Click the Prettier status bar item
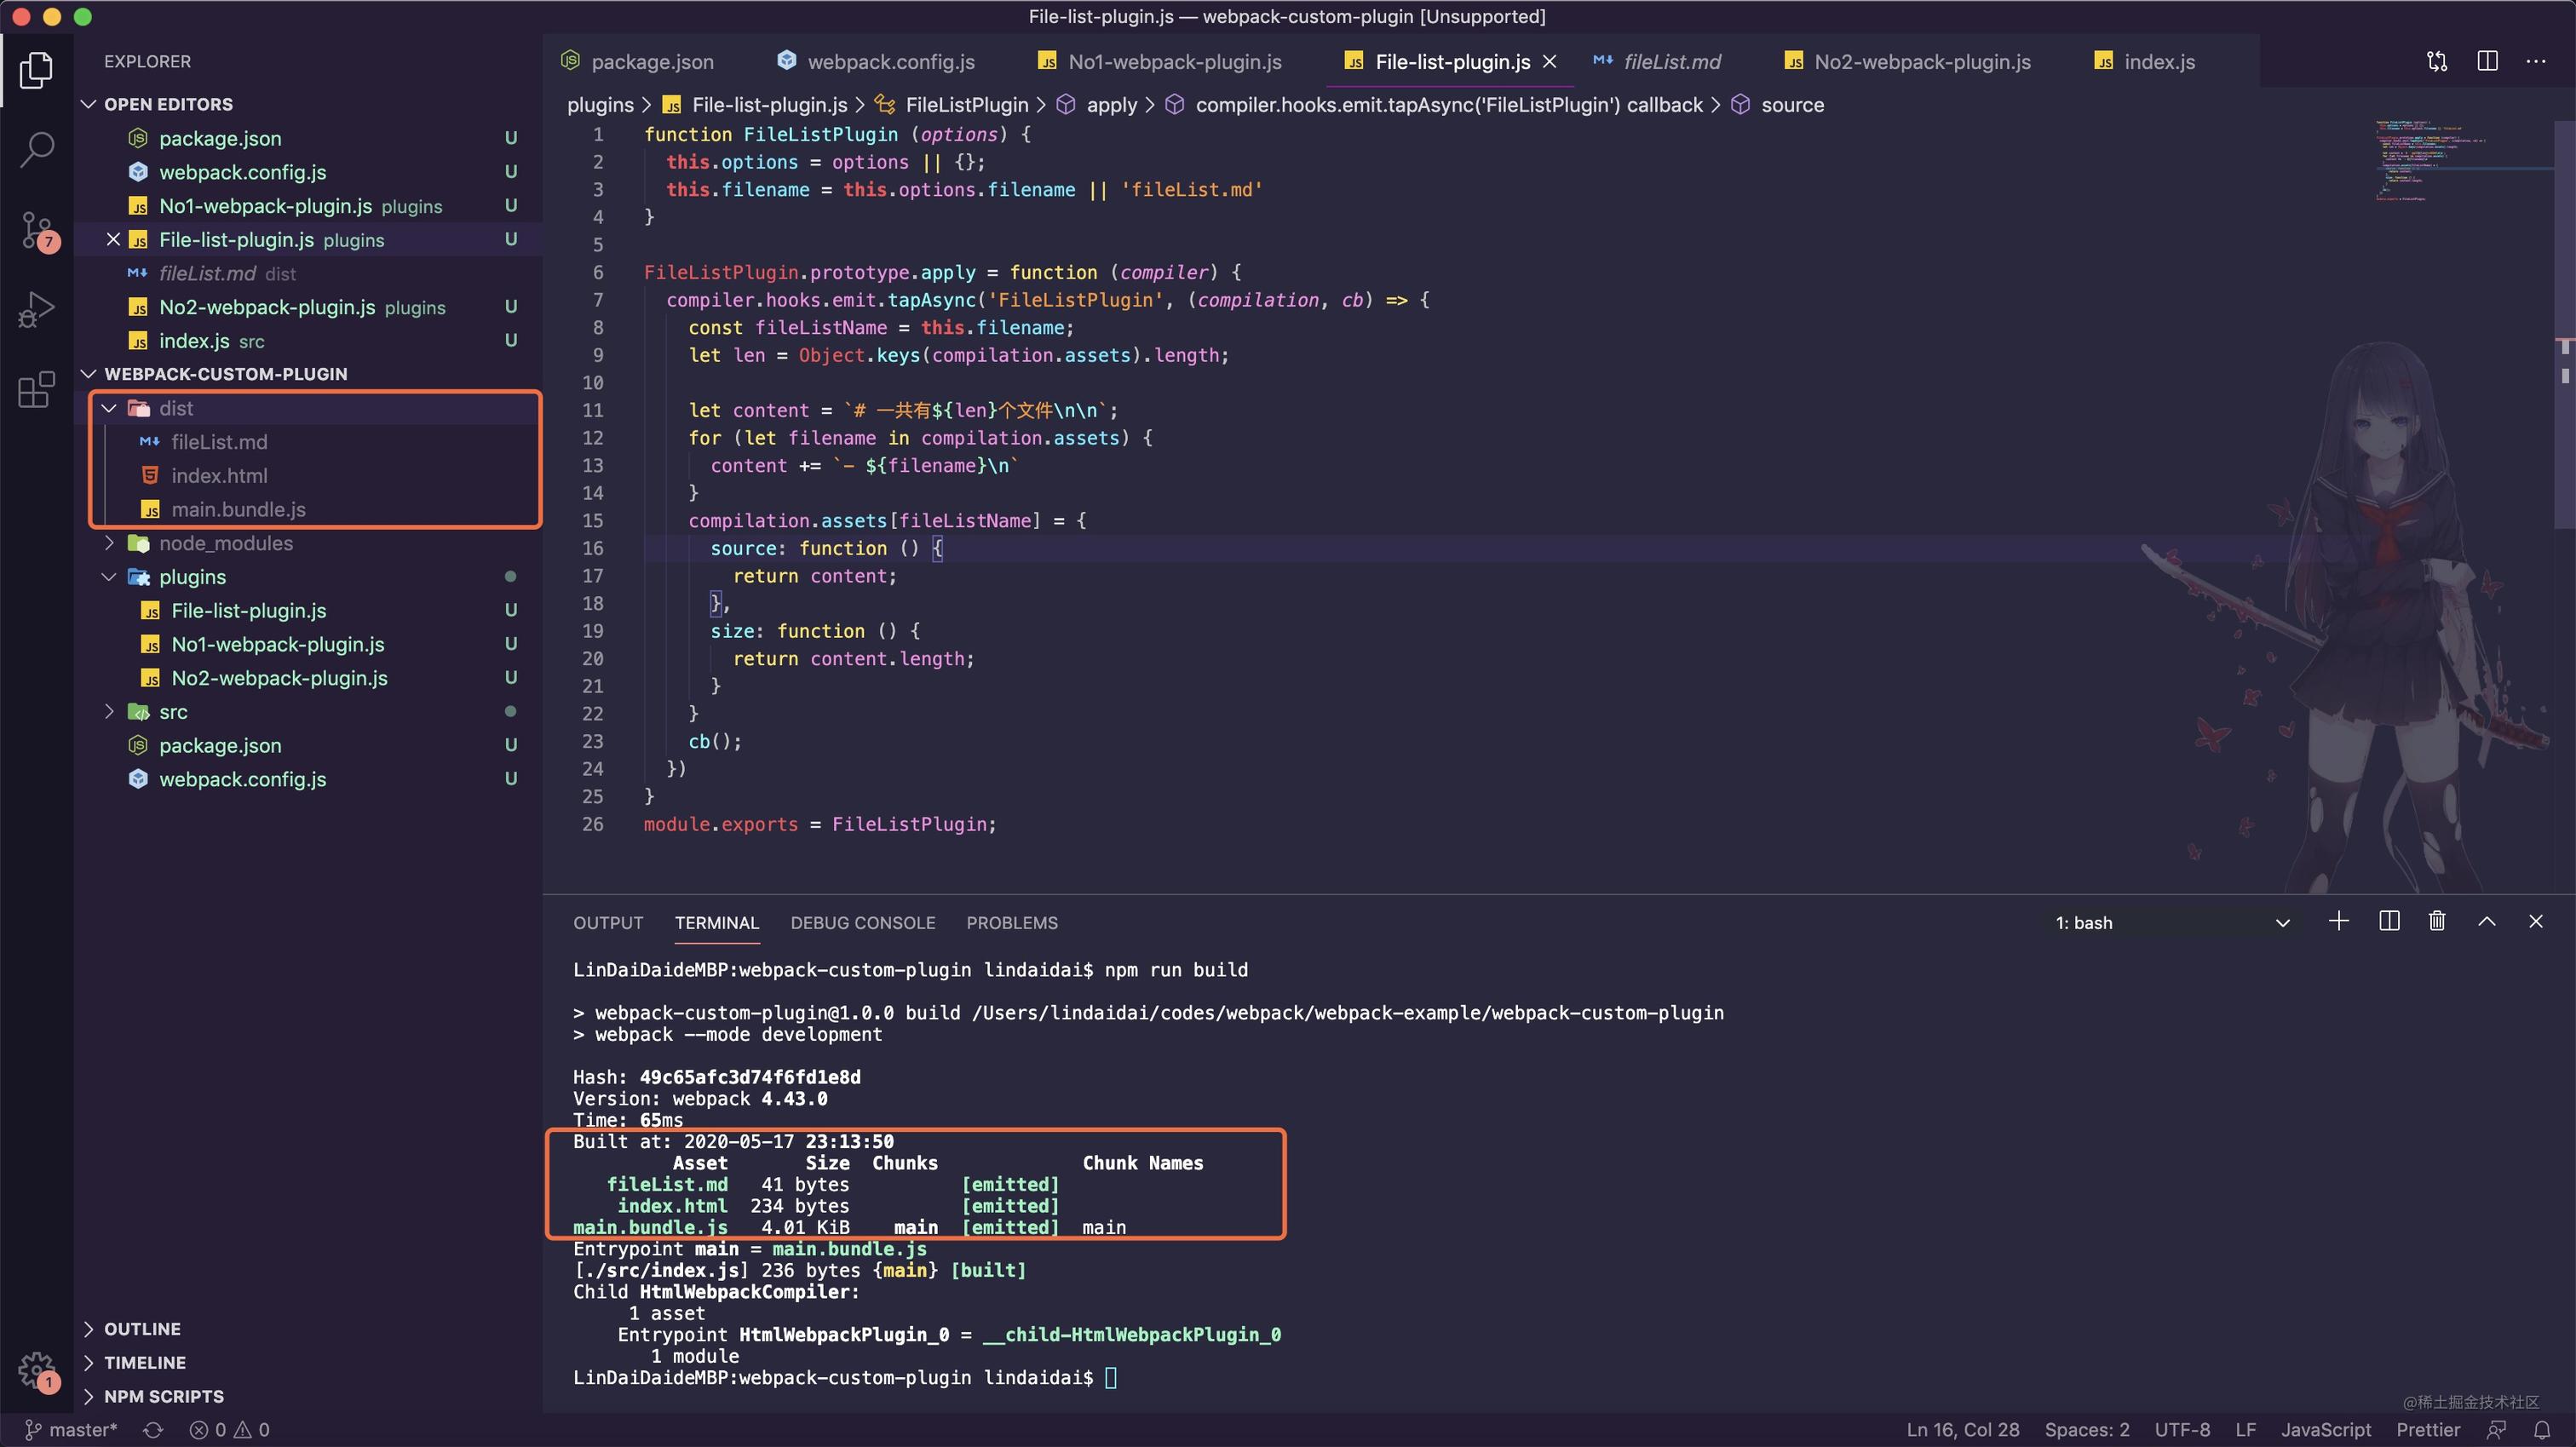This screenshot has width=2576, height=1447. (2428, 1430)
